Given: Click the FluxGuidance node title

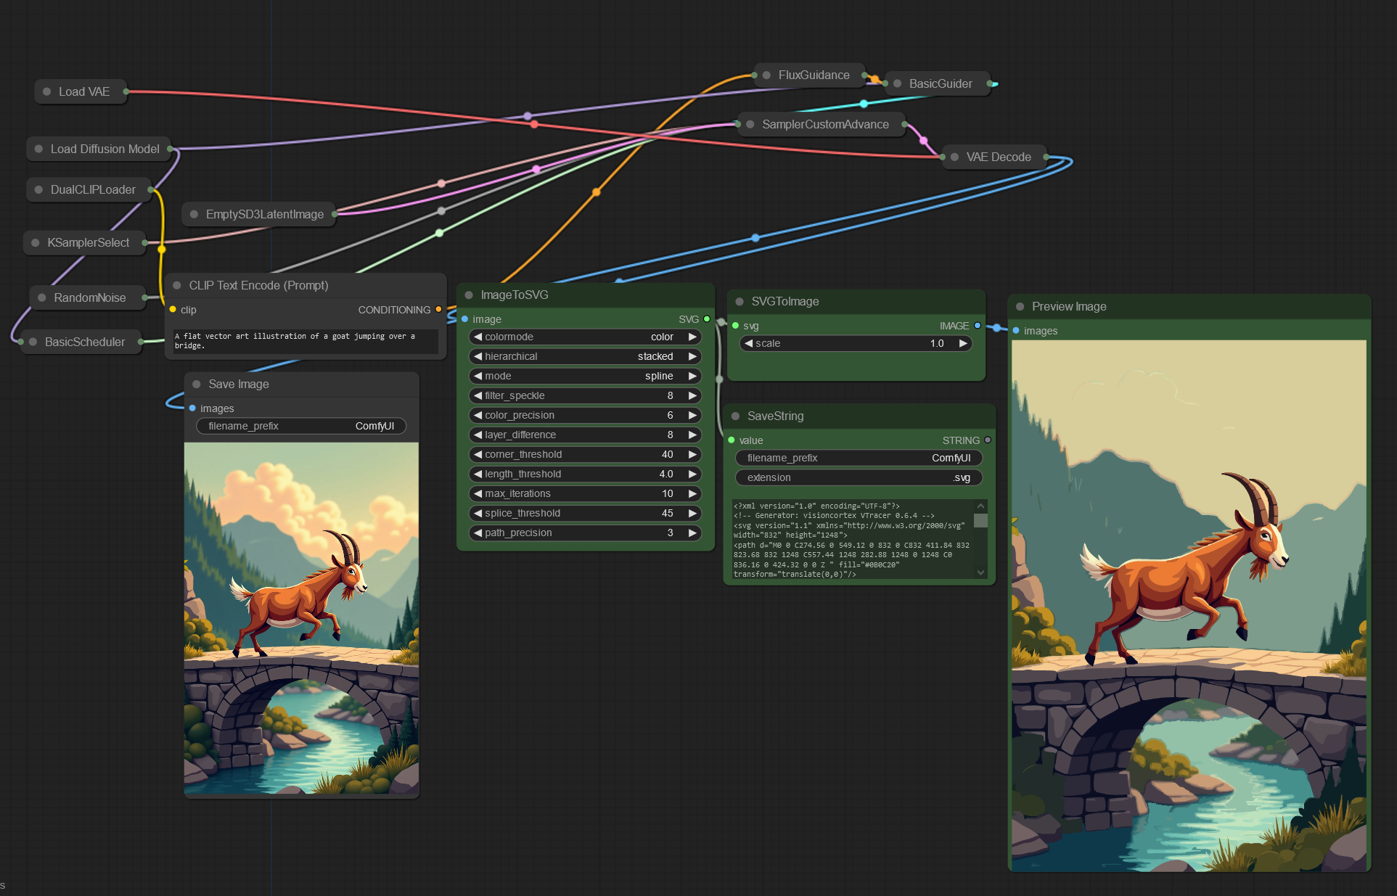Looking at the screenshot, I should point(814,75).
